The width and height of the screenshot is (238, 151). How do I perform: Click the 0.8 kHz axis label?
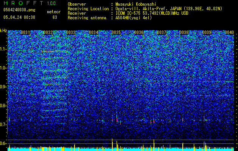(x=3, y=106)
